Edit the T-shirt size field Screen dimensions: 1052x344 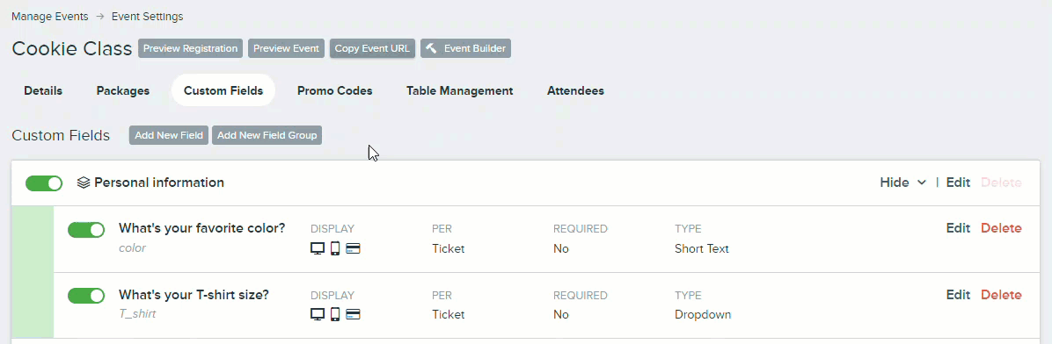(x=958, y=295)
